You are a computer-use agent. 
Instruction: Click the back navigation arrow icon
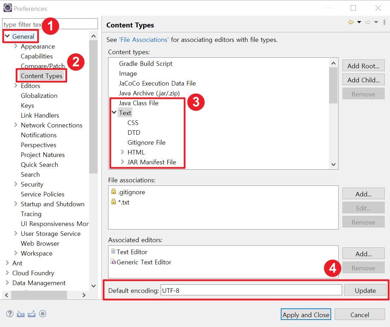(x=351, y=23)
